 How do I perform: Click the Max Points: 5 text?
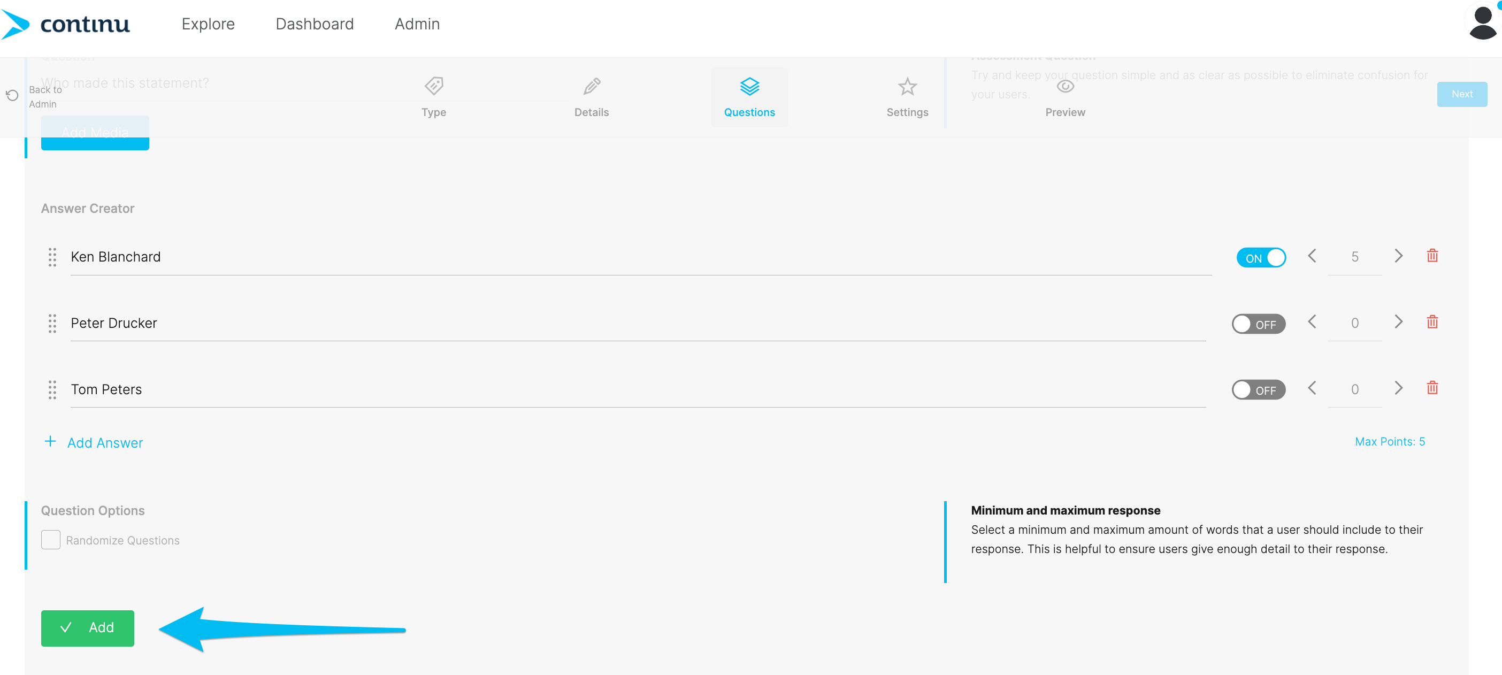1390,442
